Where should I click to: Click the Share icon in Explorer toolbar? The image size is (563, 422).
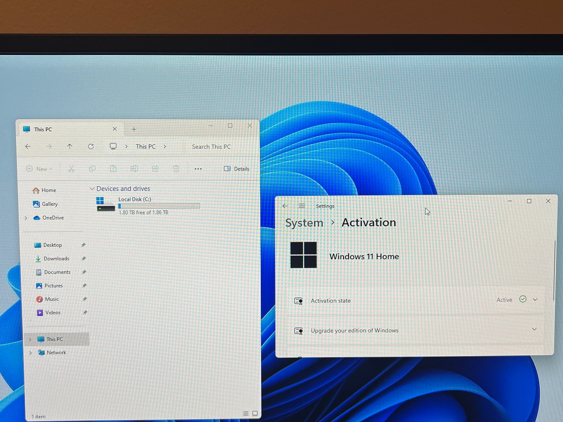(155, 168)
